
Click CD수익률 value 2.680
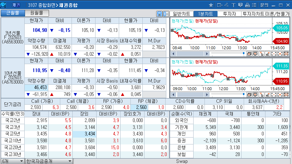pos(178,107)
